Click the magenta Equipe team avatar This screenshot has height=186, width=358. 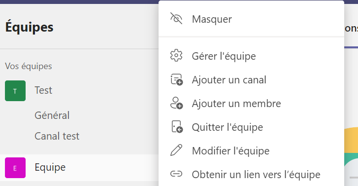15,168
